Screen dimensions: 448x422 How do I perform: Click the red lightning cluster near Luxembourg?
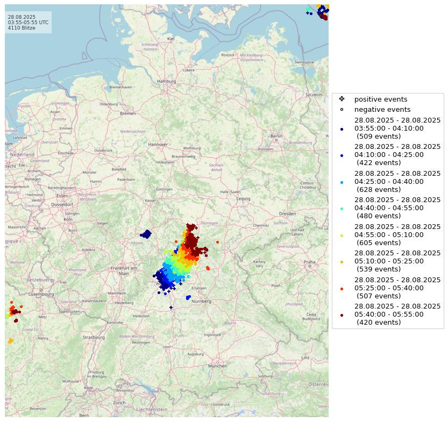[15, 311]
